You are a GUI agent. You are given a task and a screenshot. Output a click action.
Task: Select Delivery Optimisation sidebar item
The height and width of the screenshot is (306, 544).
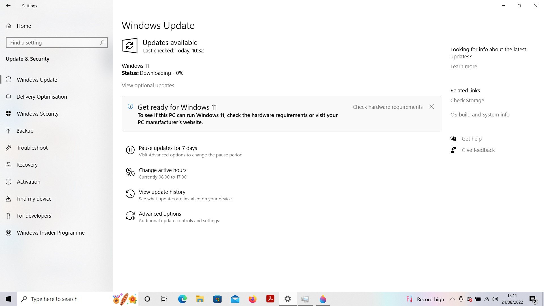[42, 97]
